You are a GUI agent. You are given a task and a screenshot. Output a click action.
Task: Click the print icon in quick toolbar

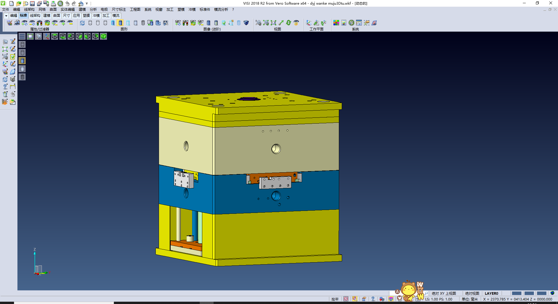pos(53,3)
